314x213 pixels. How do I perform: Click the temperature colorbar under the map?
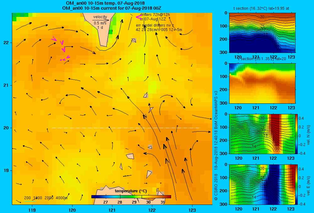click(x=131, y=197)
